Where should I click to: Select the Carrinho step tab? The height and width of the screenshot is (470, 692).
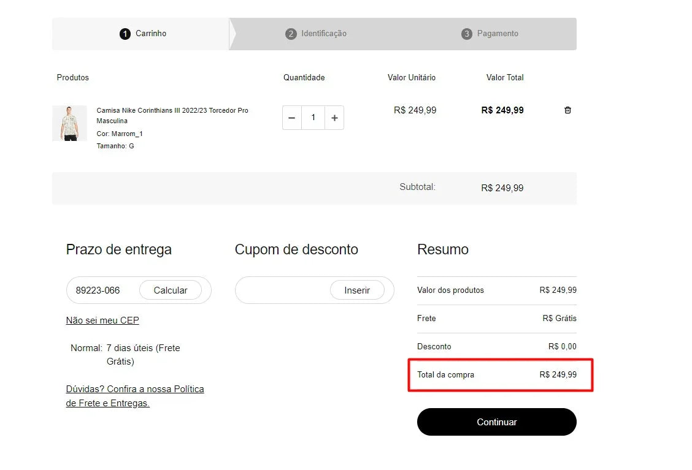click(x=143, y=34)
